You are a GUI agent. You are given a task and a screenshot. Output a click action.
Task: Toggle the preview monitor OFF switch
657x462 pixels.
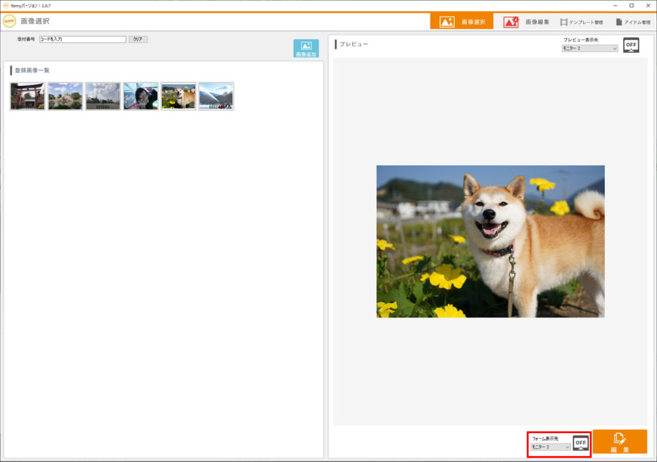tap(631, 45)
